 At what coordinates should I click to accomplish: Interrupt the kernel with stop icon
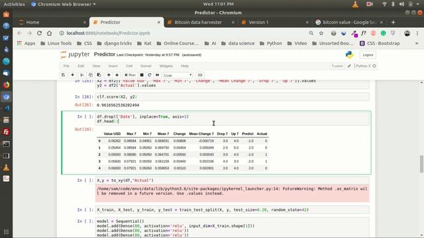[x=142, y=75]
